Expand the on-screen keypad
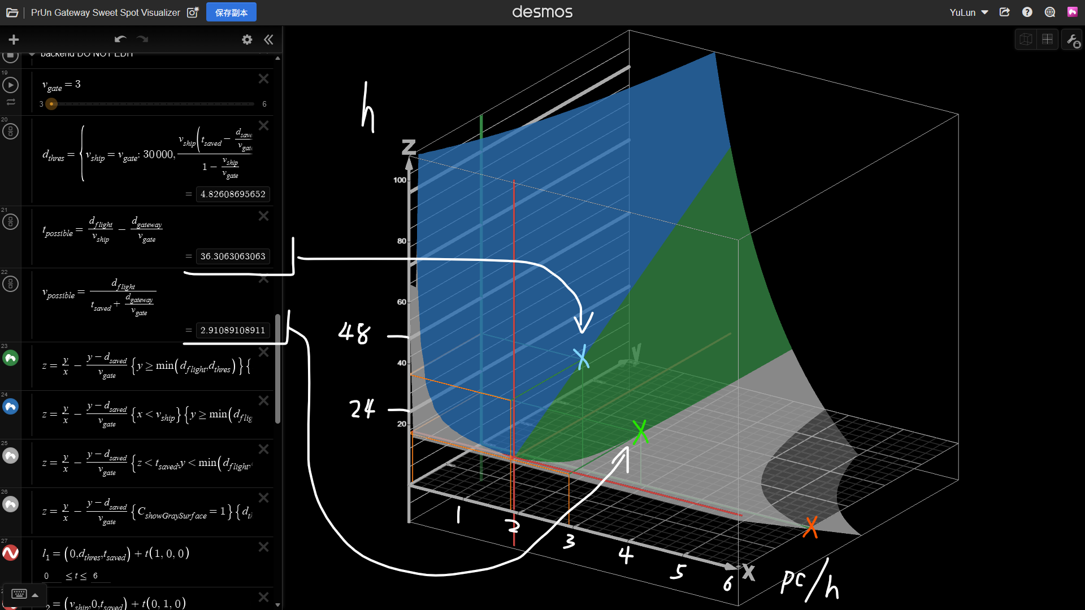This screenshot has height=610, width=1085. (24, 594)
